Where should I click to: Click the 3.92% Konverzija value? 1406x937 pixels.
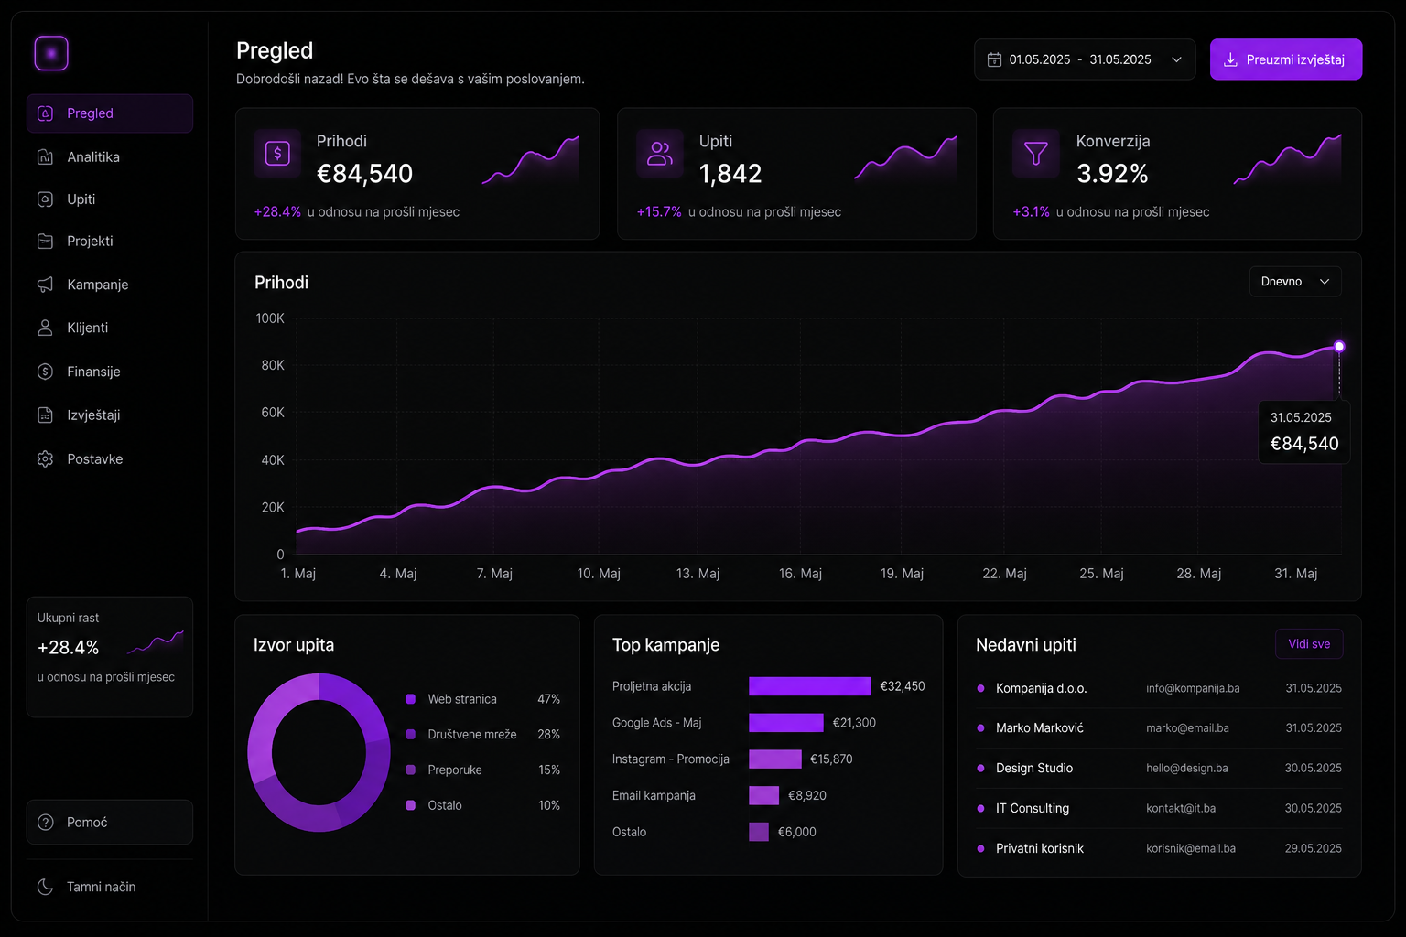pos(1112,174)
